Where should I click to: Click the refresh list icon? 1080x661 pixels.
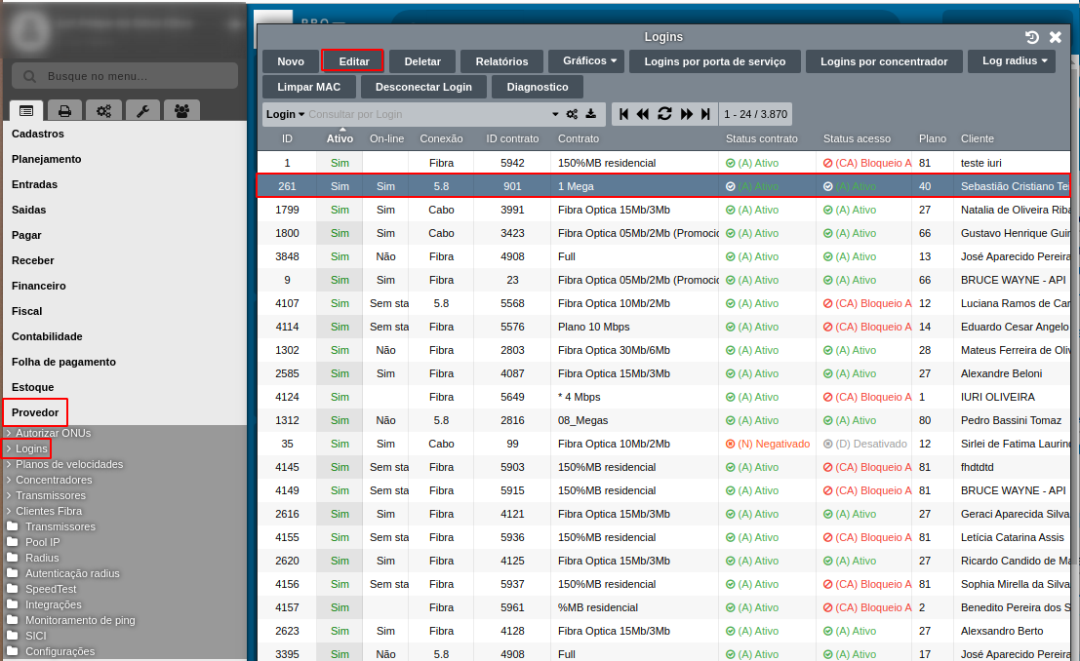(x=664, y=114)
